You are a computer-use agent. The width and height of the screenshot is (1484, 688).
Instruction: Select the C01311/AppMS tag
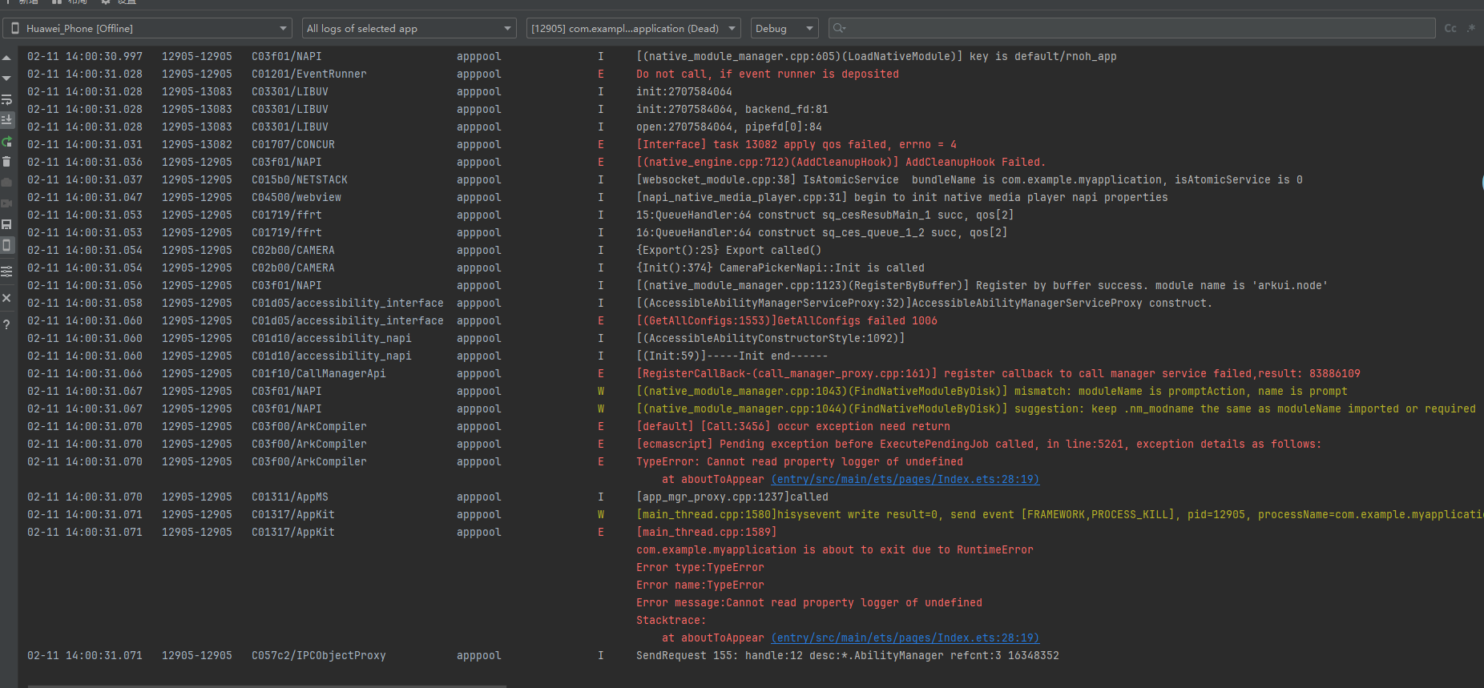(289, 497)
